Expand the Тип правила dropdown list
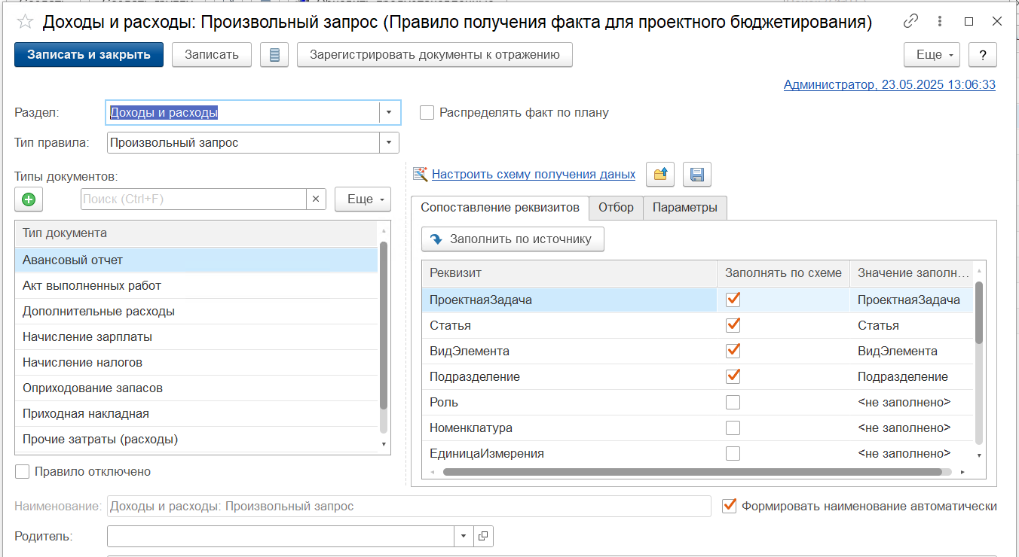The width and height of the screenshot is (1019, 557). [389, 142]
